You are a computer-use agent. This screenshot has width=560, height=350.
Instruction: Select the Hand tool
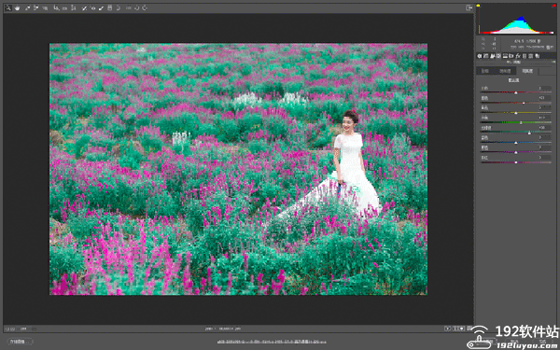pyautogui.click(x=17, y=7)
